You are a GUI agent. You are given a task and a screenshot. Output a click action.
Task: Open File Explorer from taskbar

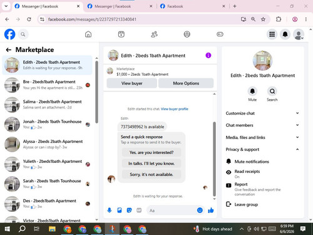pos(52,229)
